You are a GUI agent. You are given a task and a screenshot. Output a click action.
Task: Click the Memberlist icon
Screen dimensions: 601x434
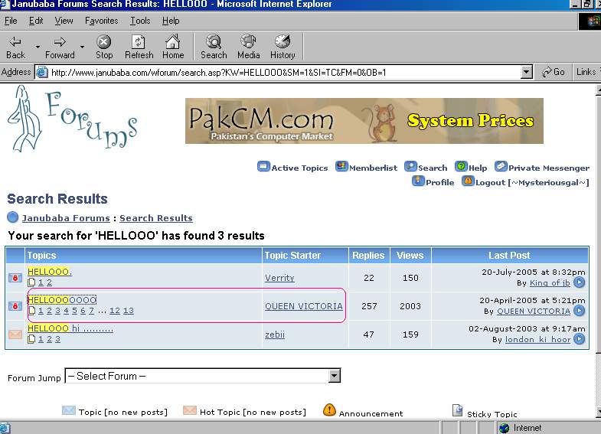click(x=341, y=167)
